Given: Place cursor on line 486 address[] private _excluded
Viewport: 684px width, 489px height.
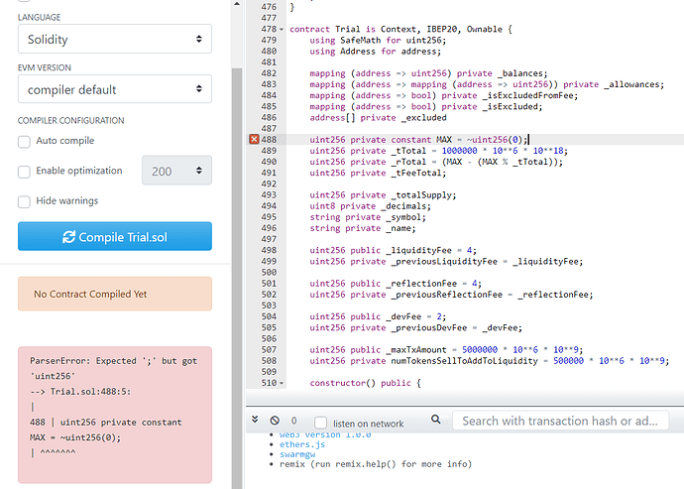Looking at the screenshot, I should tap(378, 117).
